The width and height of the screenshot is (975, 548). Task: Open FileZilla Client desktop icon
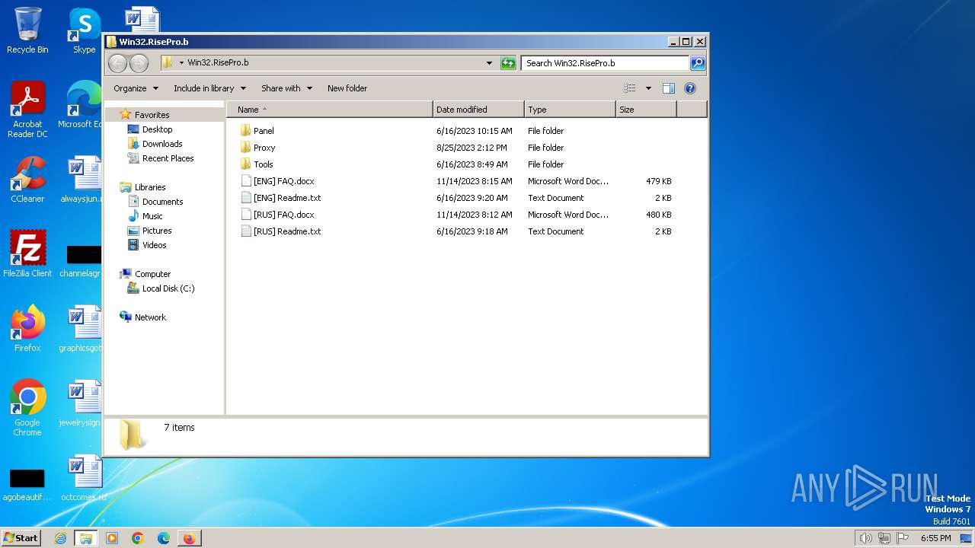27,254
